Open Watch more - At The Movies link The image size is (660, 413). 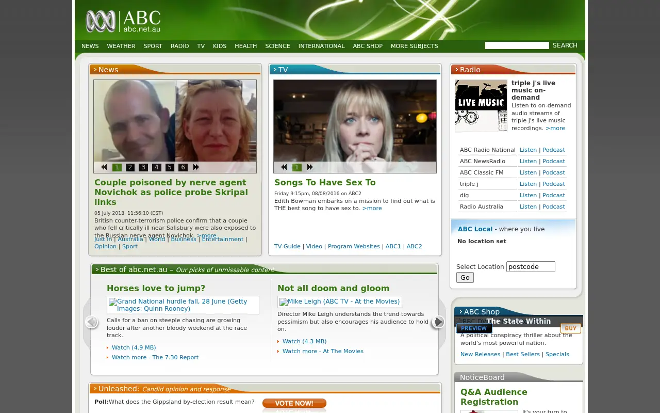[323, 351]
